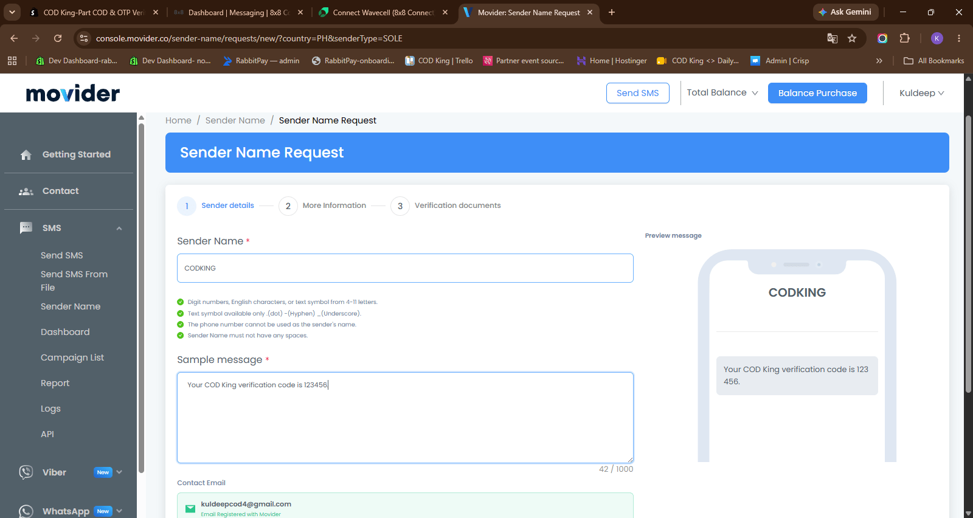
Task: Select step 2 More Information
Action: point(322,206)
